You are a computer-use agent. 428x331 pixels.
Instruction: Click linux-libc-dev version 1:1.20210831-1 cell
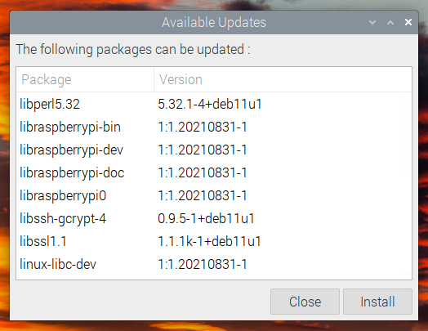(x=203, y=264)
